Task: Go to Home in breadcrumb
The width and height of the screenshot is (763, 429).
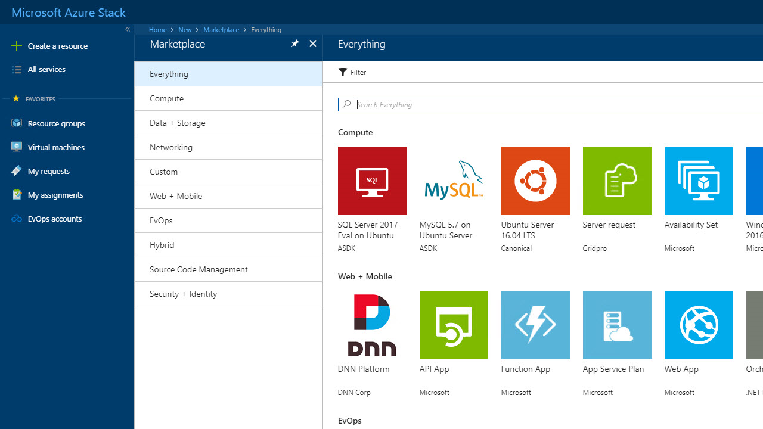Action: (x=157, y=30)
